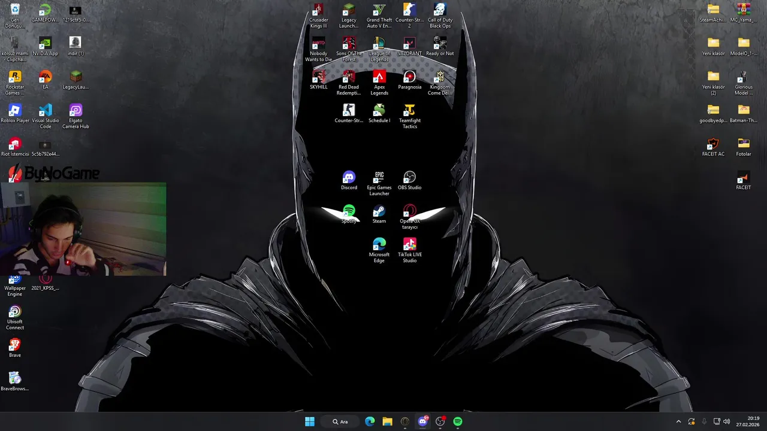Open the ModelO_1 folder
The width and height of the screenshot is (767, 431).
[744, 47]
